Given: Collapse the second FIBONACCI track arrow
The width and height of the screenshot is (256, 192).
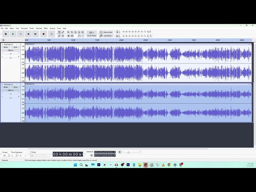Looking at the screenshot, I should point(16,84).
